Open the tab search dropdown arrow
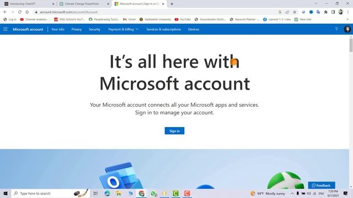Image resolution: width=353 pixels, height=198 pixels. (x=316, y=4)
